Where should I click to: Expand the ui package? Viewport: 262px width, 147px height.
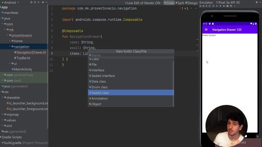[x=10, y=64]
